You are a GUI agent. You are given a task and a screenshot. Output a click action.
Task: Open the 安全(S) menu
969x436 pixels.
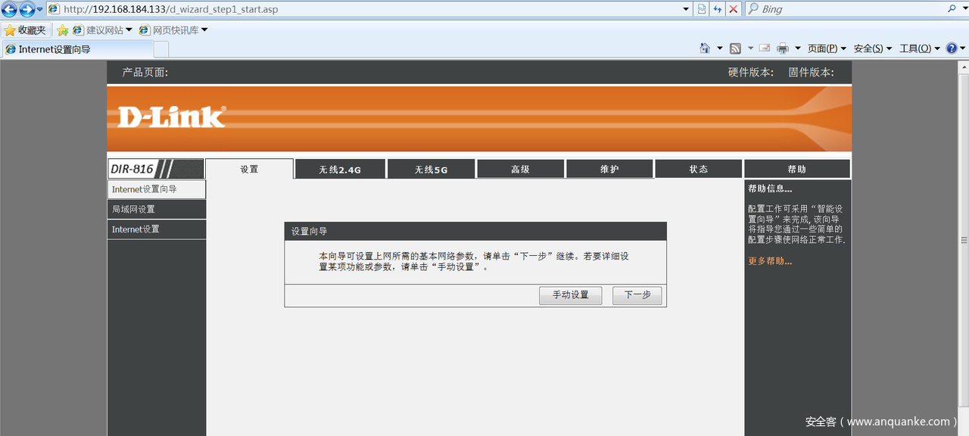[x=873, y=48]
